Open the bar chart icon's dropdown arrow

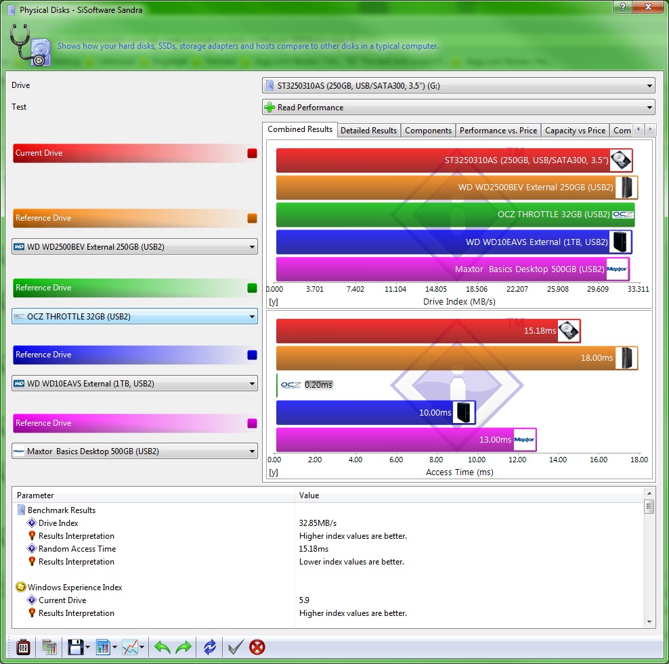114,647
